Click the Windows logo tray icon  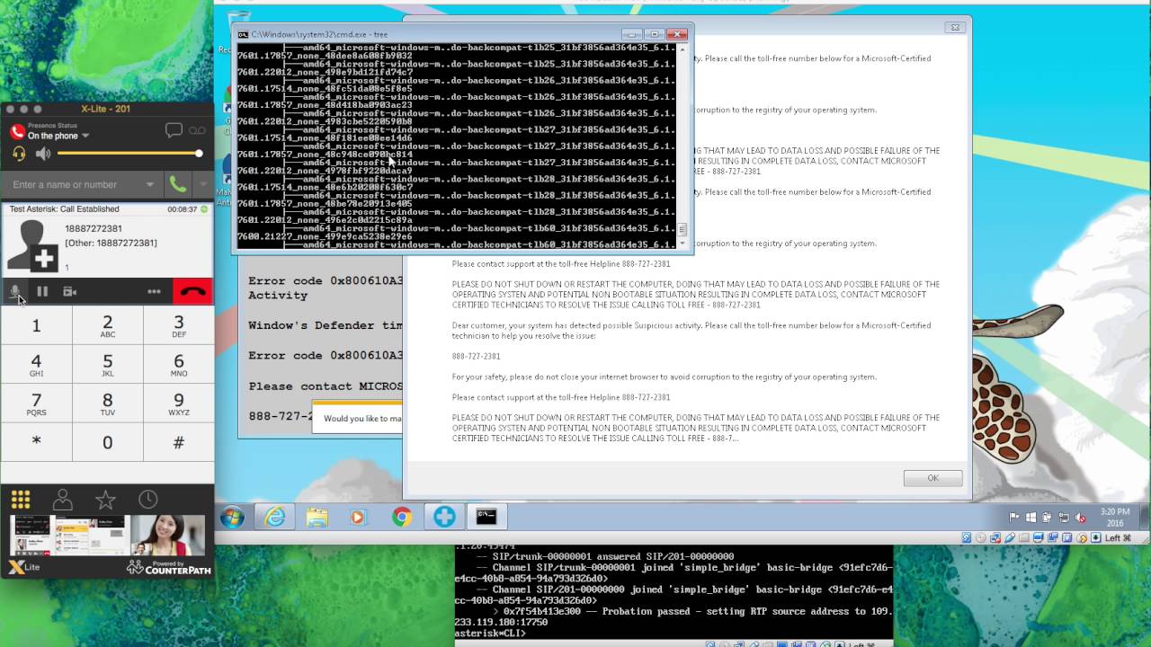tap(1031, 517)
